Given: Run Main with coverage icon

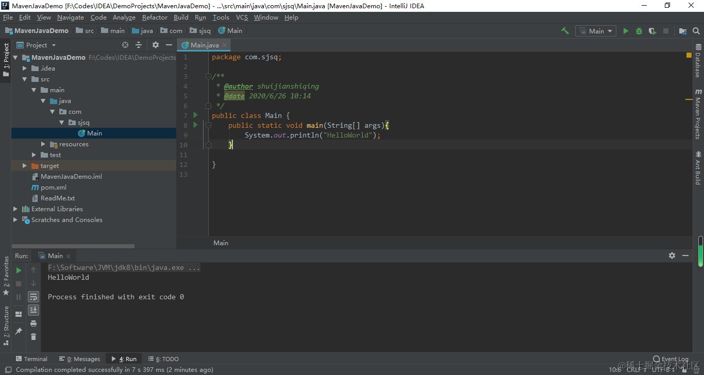Looking at the screenshot, I should coord(652,31).
